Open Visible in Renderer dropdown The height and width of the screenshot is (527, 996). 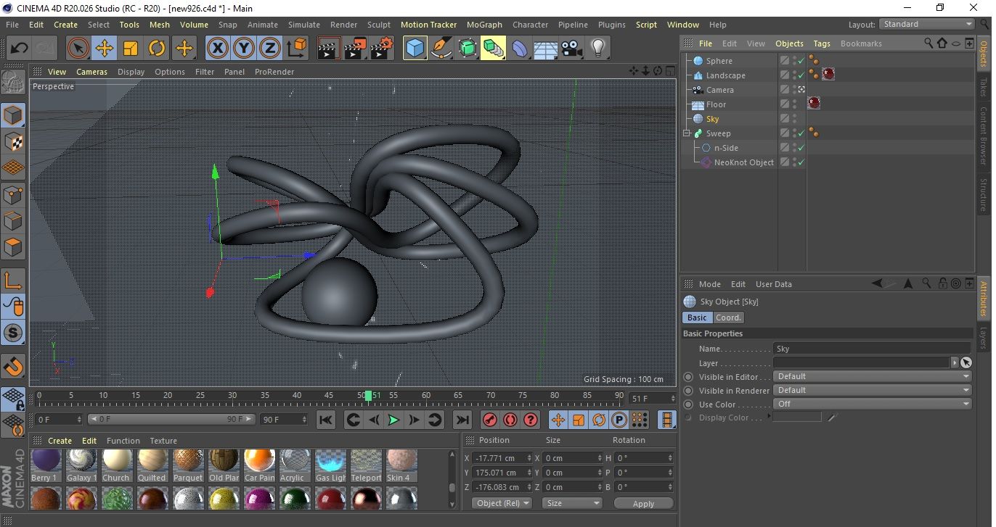coord(873,391)
